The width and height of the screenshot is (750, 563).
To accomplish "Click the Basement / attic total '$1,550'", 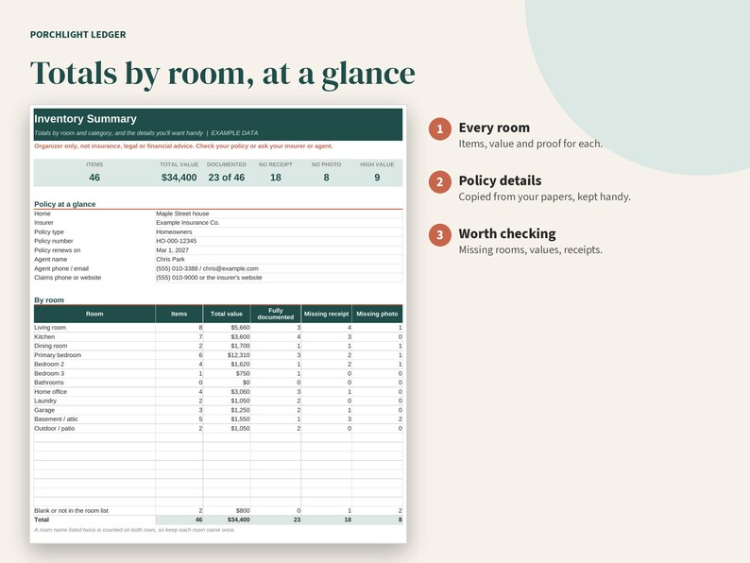I will click(240, 419).
